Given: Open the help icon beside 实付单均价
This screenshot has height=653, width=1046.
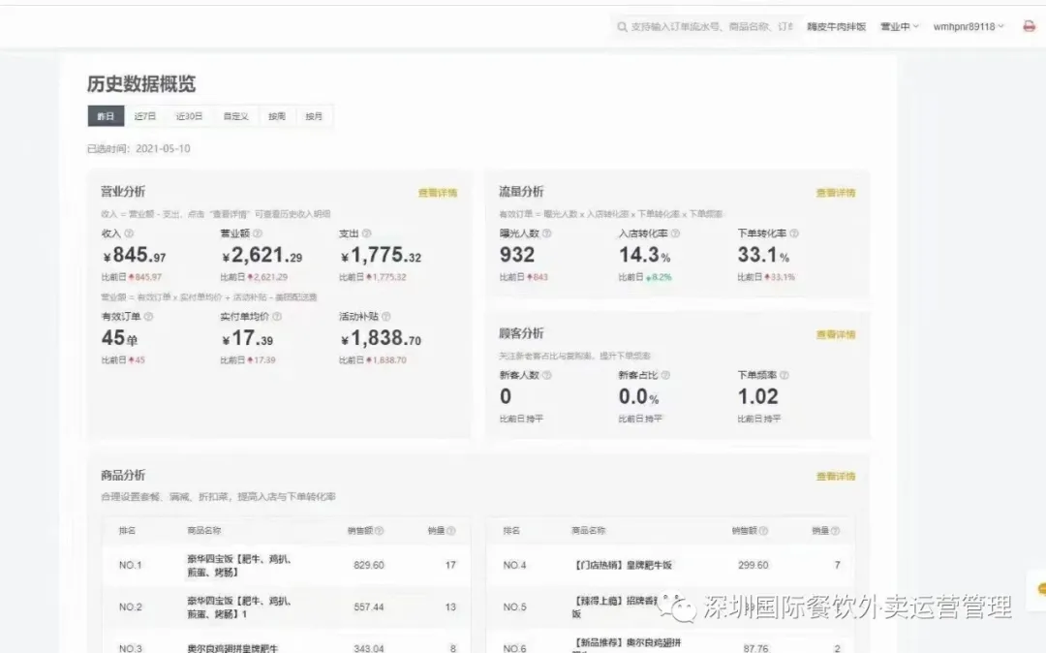Looking at the screenshot, I should pos(277,317).
